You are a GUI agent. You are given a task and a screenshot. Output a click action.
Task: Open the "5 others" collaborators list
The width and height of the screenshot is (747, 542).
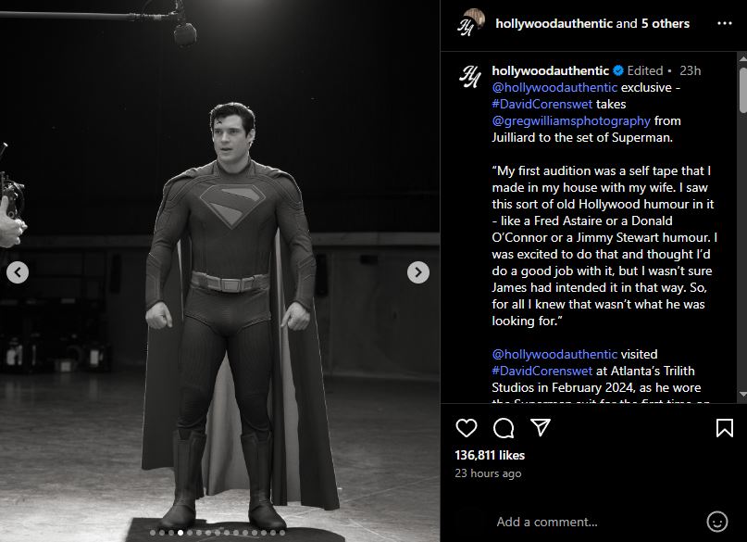point(666,23)
